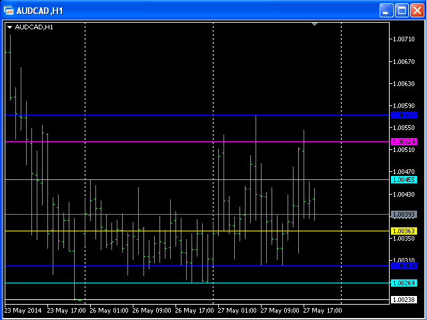Click the 1.00590 price scale value
Image resolution: width=427 pixels, height=320 pixels.
pos(404,105)
